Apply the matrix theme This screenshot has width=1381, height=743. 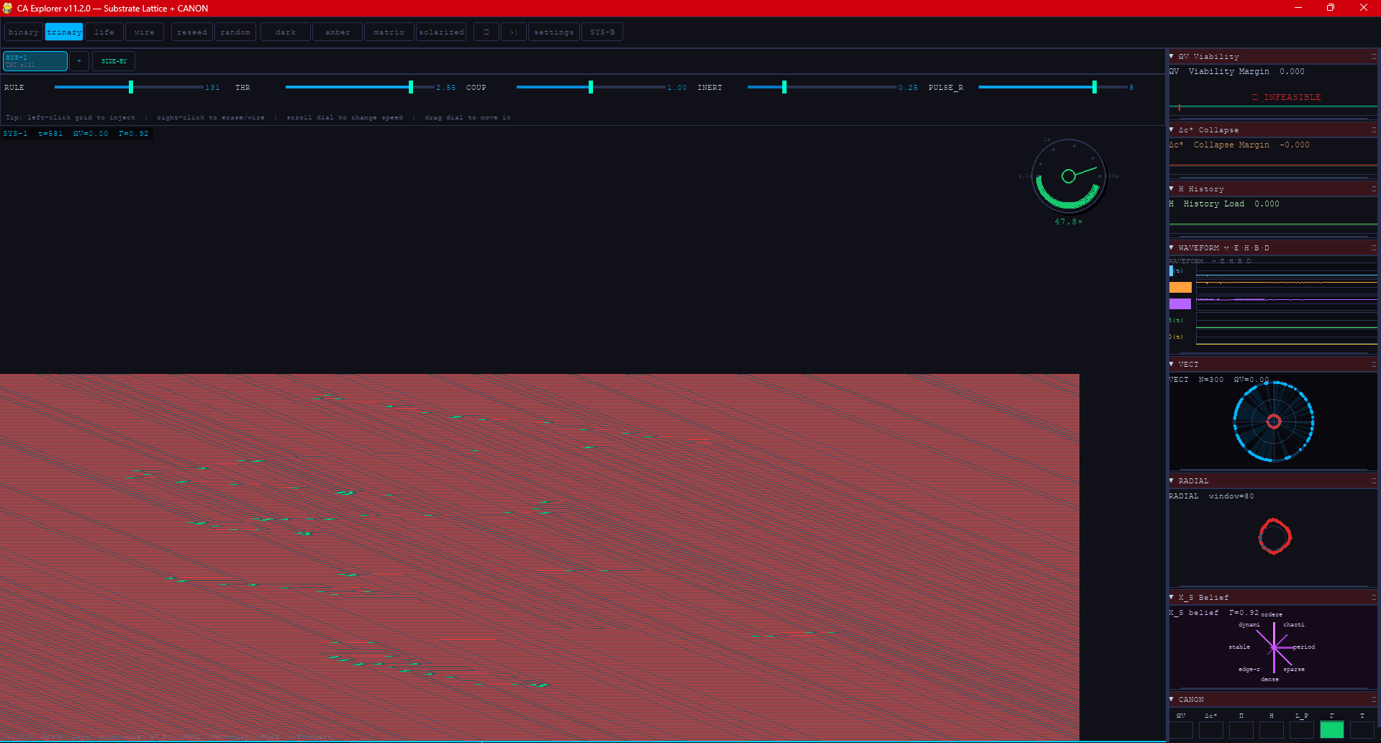coord(389,32)
